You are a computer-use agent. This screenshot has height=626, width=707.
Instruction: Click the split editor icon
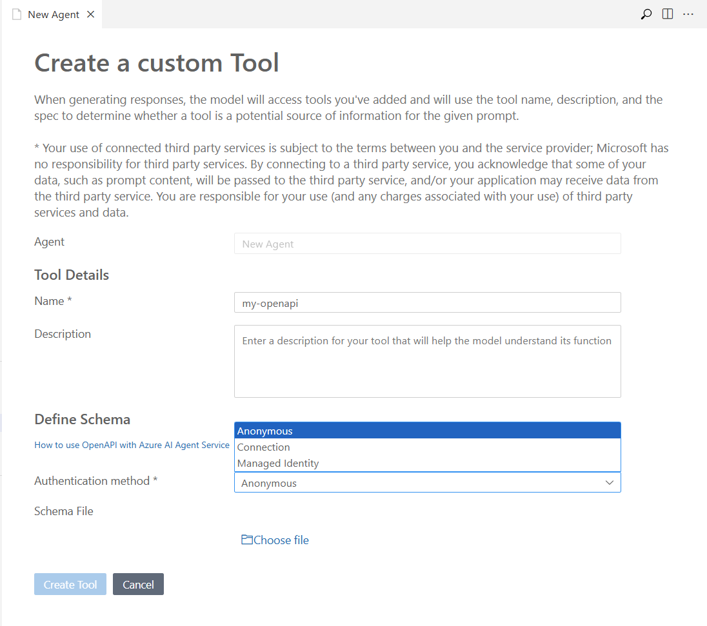tap(667, 14)
